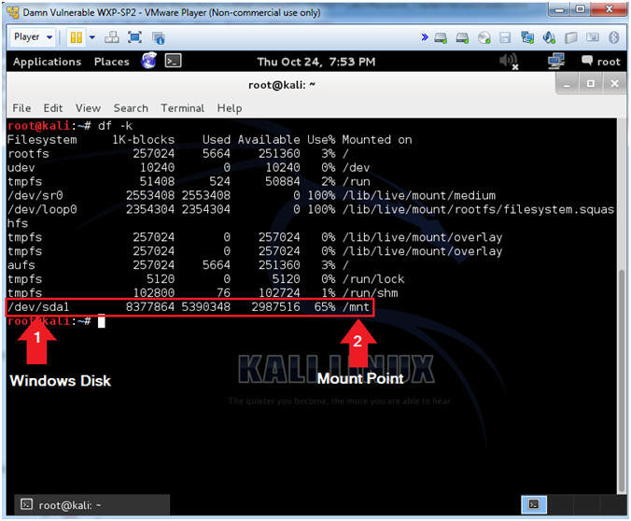Click the /lib/live/mount/medium path
The width and height of the screenshot is (631, 521).
pos(419,195)
